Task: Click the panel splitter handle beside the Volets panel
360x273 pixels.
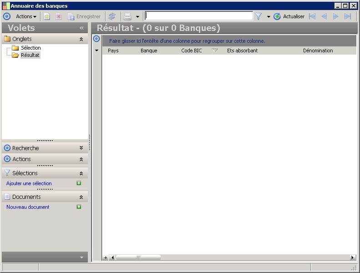Action: (x=90, y=142)
